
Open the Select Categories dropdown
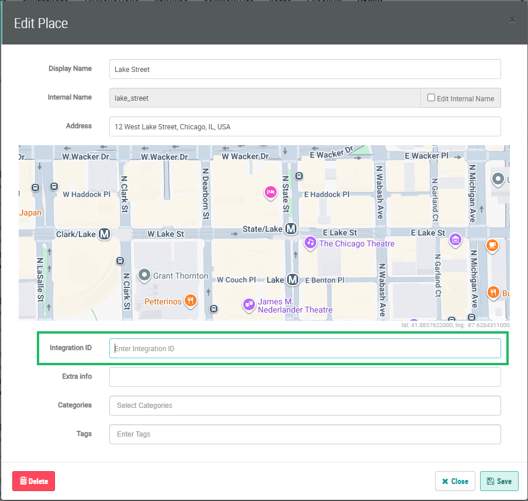pos(305,405)
